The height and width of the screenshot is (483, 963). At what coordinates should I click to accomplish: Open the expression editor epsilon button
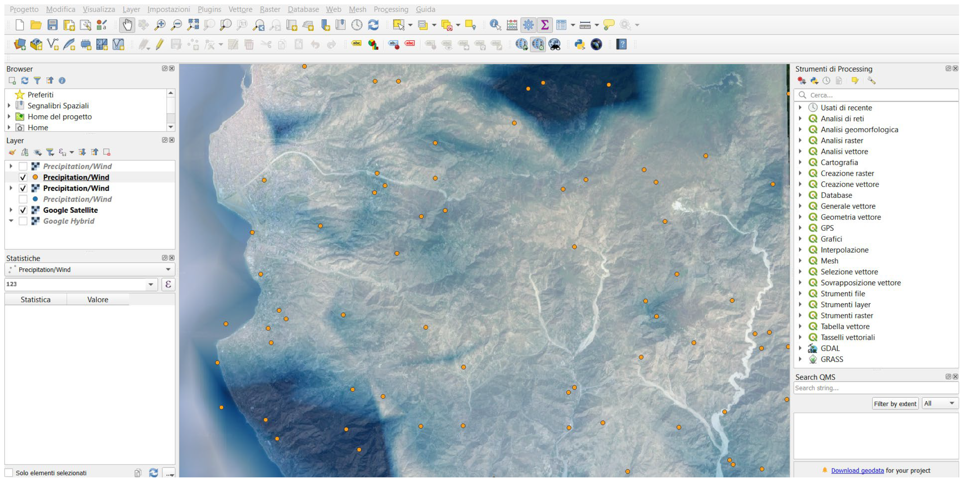coord(168,284)
